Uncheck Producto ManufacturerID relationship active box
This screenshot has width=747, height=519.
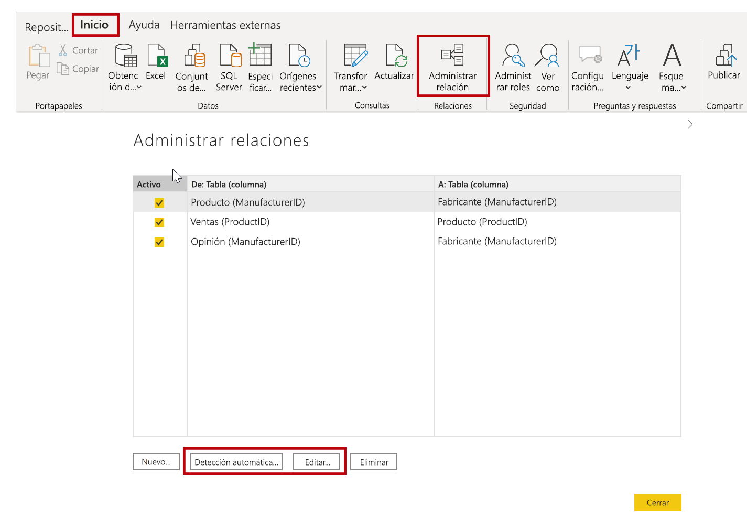(x=159, y=203)
